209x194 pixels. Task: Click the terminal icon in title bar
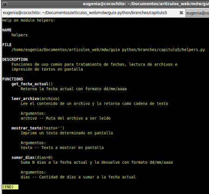(x=5, y=4)
